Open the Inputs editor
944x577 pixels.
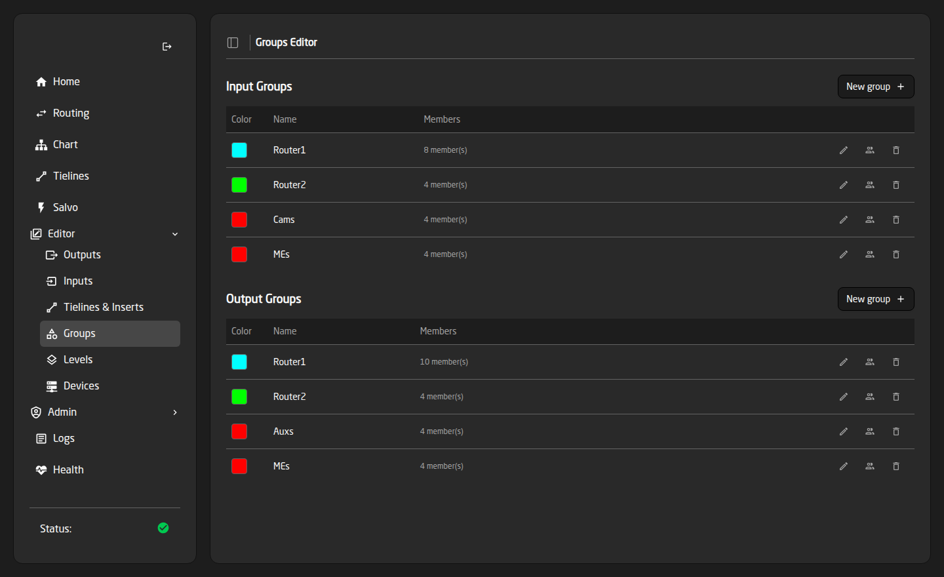coord(110,281)
